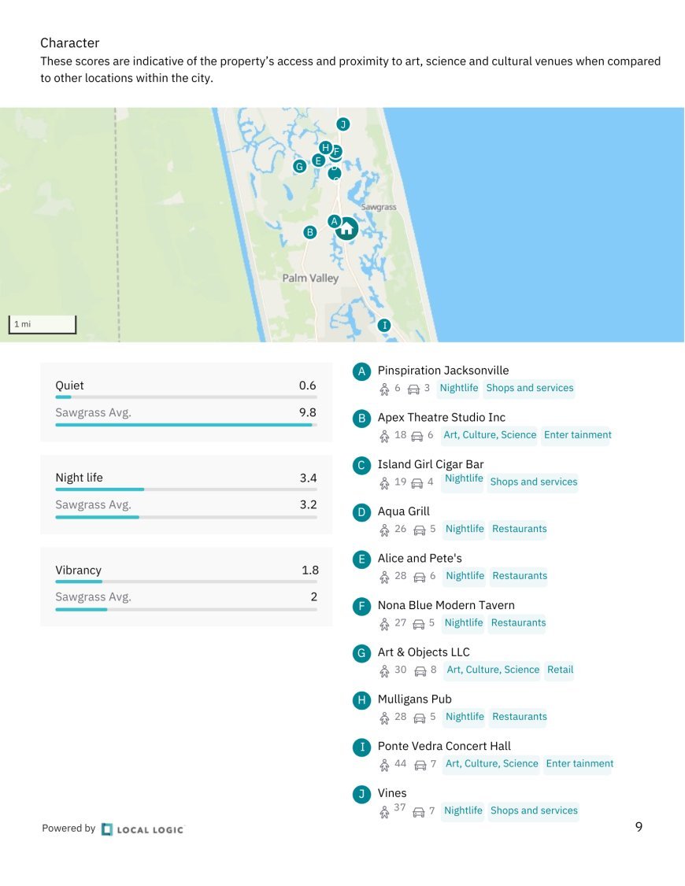The width and height of the screenshot is (685, 886).
Task: Click car icon in Art & Objects row
Action: point(420,670)
